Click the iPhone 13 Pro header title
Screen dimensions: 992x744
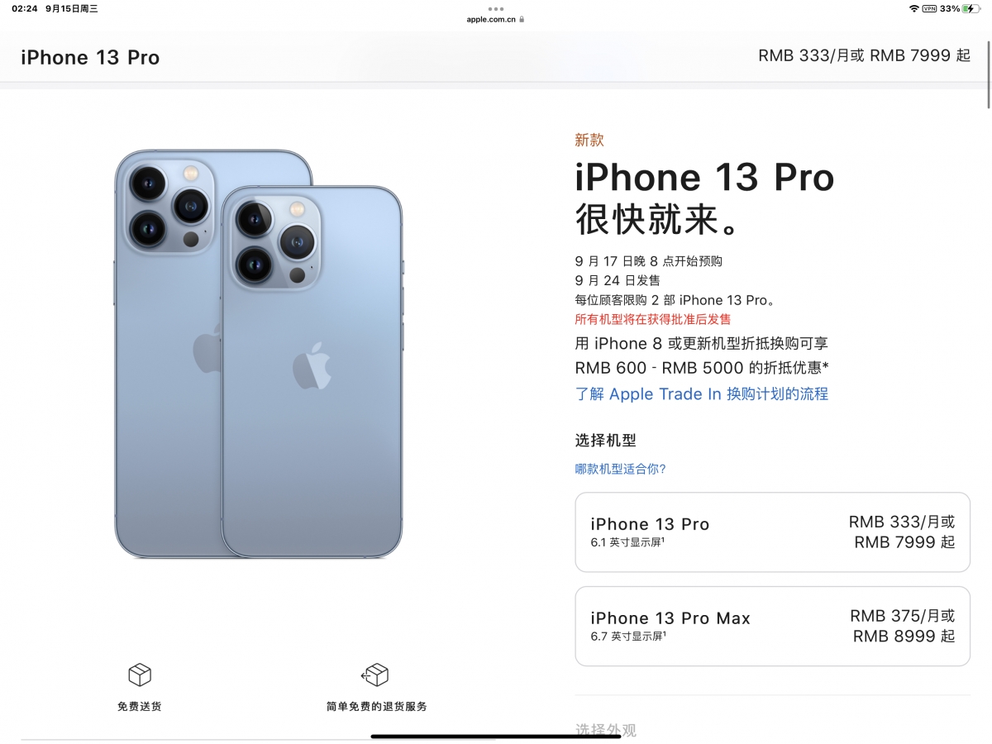pyautogui.click(x=90, y=57)
